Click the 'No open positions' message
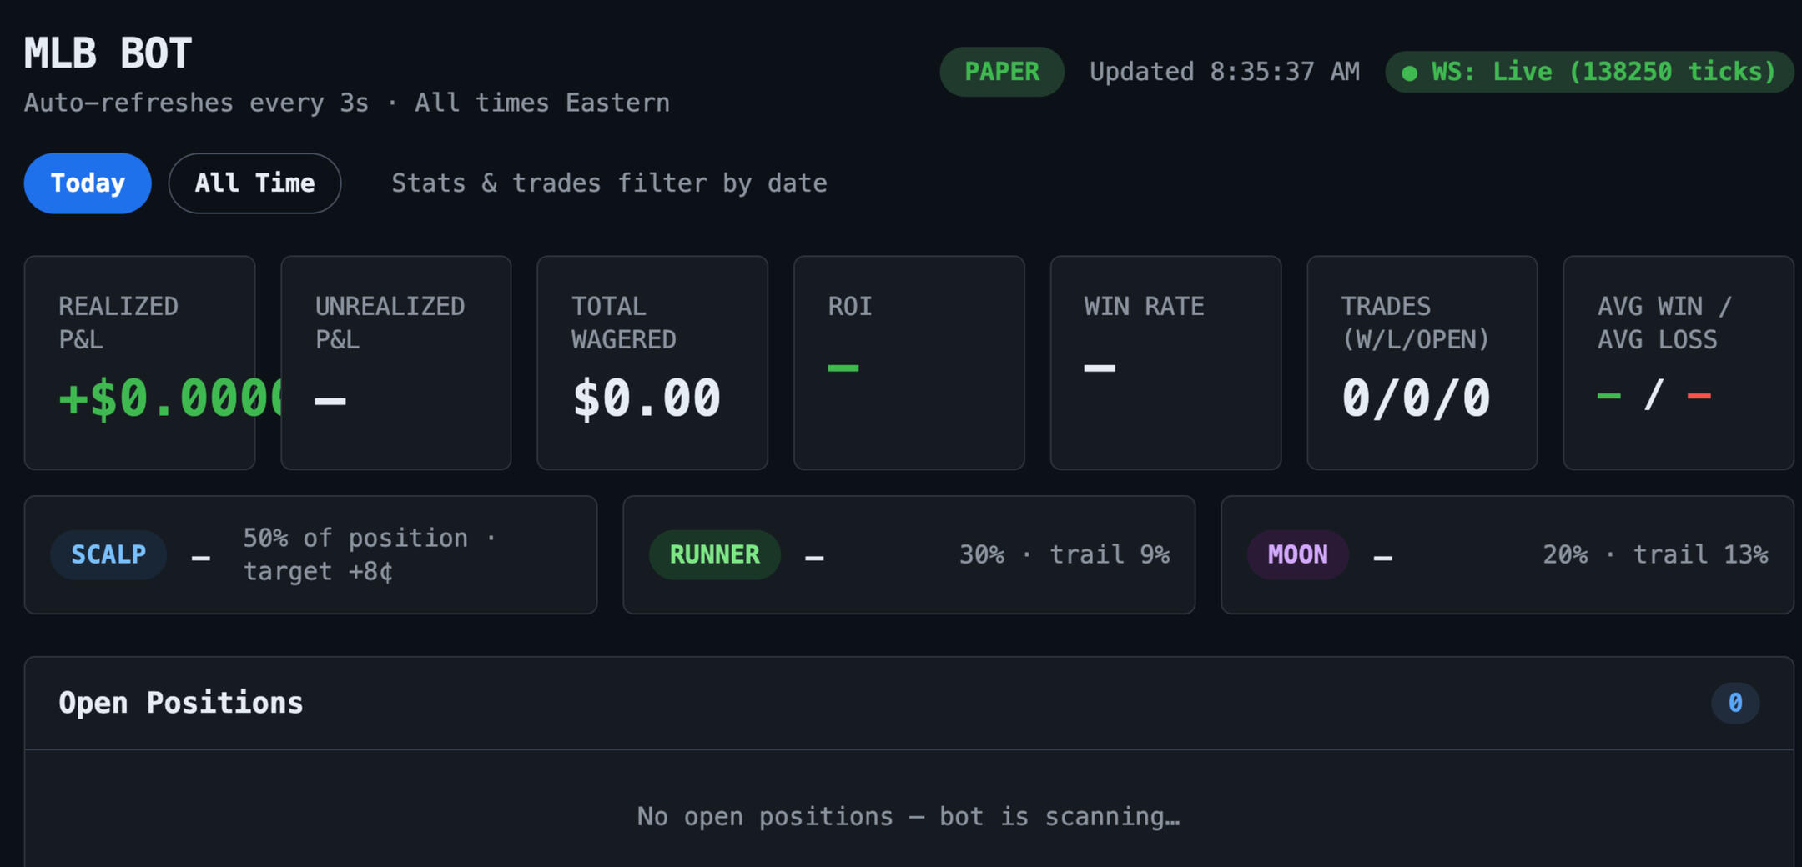This screenshot has height=867, width=1802. click(909, 816)
